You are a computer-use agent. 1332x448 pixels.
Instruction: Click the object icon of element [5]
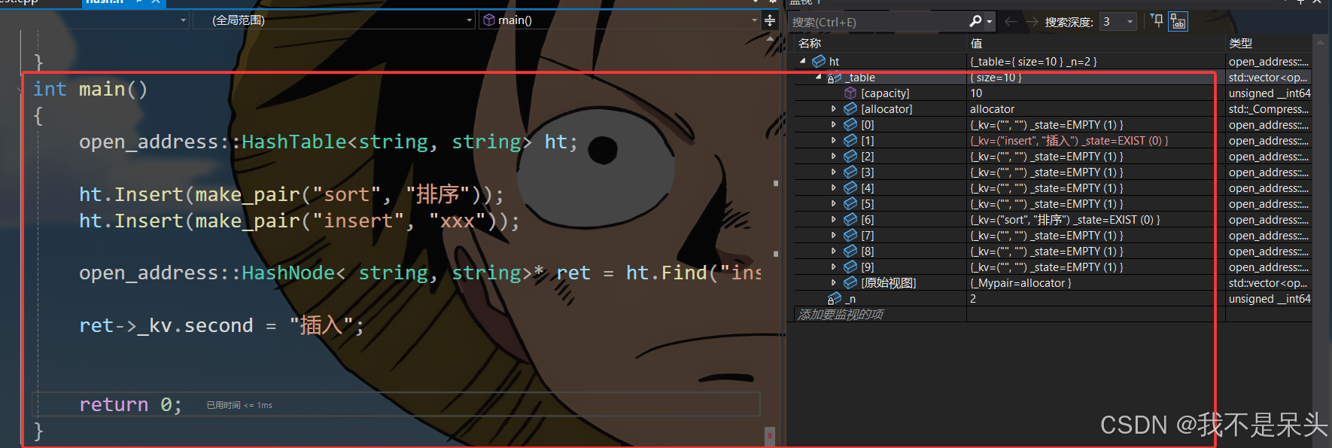click(x=850, y=204)
